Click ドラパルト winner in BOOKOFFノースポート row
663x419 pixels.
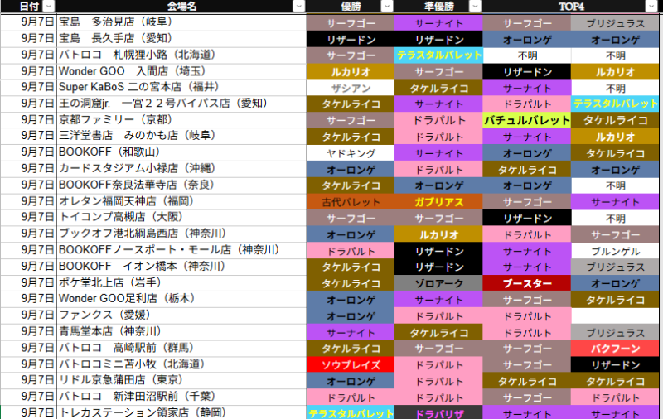pos(351,251)
